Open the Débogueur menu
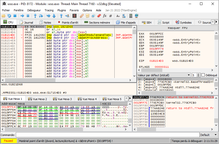Viewport: 219px width, 144px height. [34, 10]
